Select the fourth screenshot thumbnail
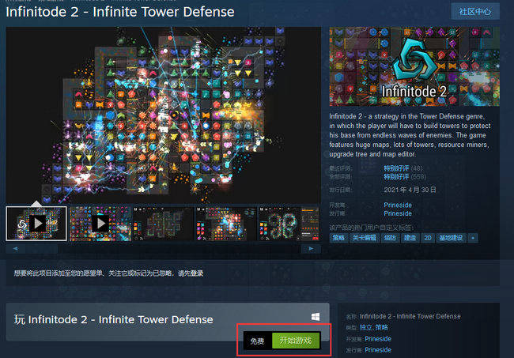This screenshot has height=358, width=514. click(x=226, y=224)
